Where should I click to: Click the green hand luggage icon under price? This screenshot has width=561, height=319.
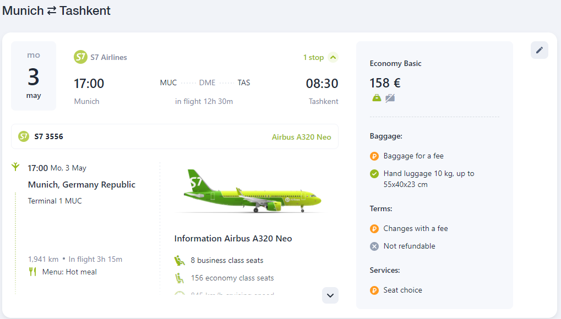coord(377,98)
